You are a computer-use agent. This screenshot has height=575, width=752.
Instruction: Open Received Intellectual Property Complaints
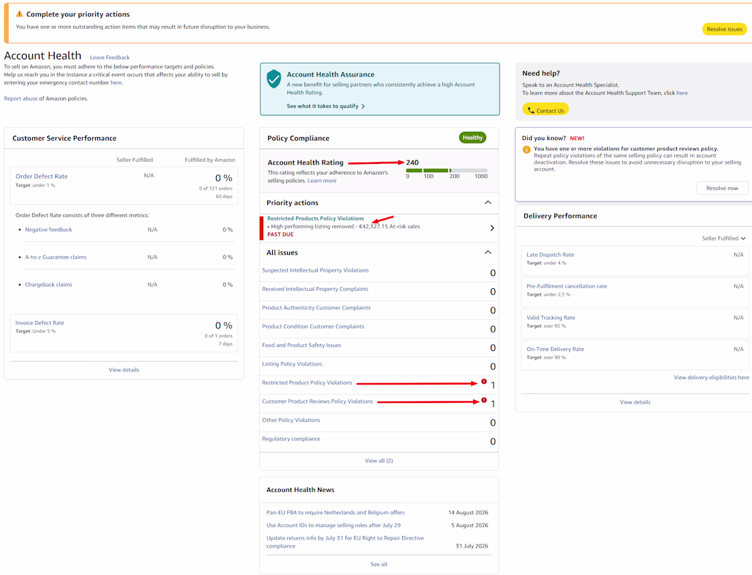point(315,289)
